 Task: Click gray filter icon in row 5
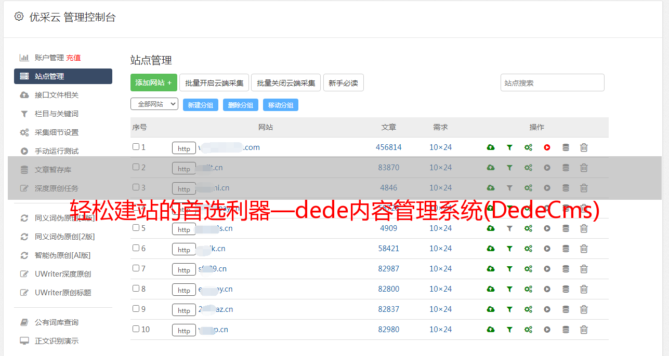pyautogui.click(x=509, y=228)
